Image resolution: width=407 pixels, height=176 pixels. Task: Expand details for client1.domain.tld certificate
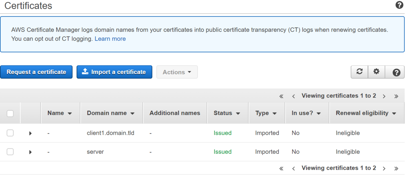(31, 133)
